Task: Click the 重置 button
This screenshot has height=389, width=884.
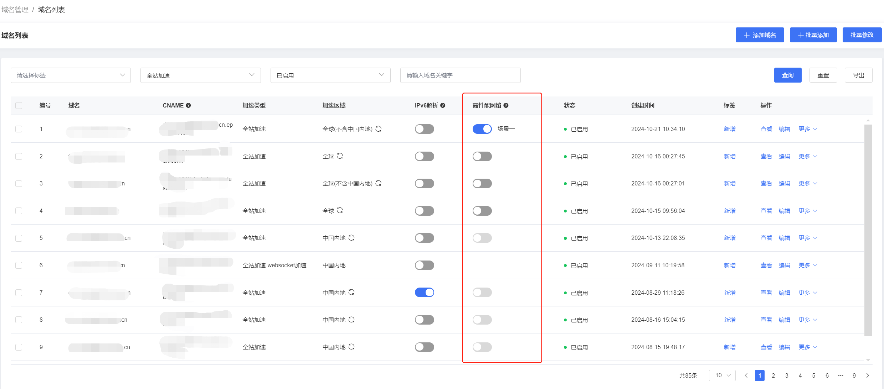Action: click(x=823, y=75)
